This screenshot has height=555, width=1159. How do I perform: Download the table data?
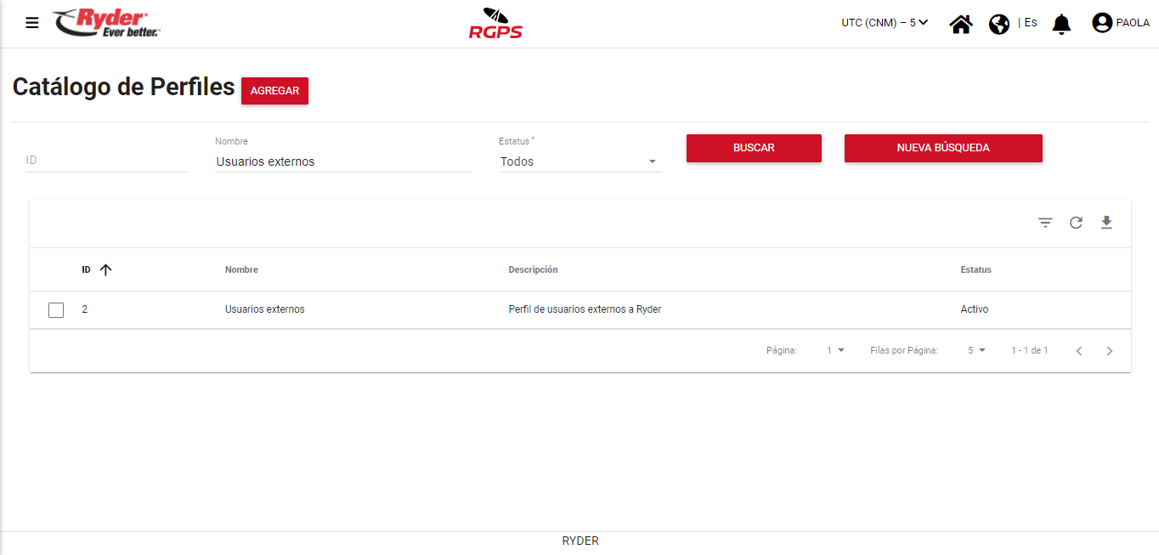pyautogui.click(x=1106, y=223)
